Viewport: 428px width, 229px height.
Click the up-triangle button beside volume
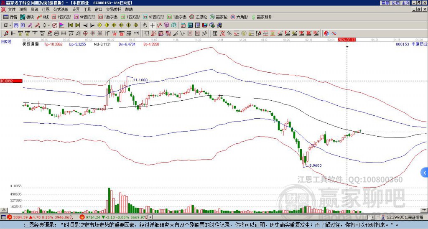4,210
